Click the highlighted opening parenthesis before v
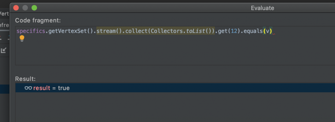The height and width of the screenshot is (122, 335). 264,31
